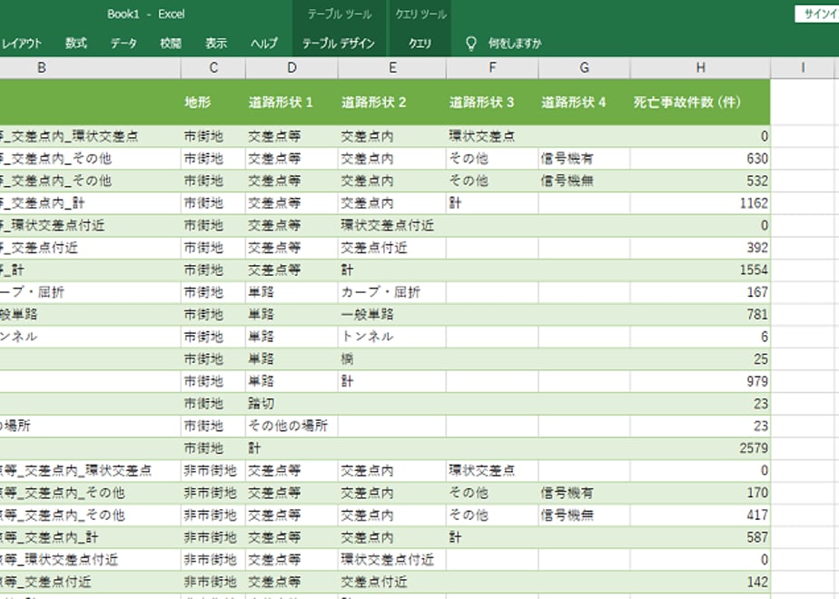Select column D header
The width and height of the screenshot is (839, 599).
point(291,68)
